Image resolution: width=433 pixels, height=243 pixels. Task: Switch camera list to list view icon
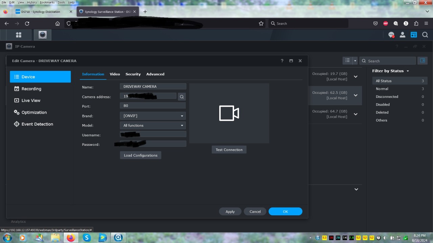pos(347,61)
